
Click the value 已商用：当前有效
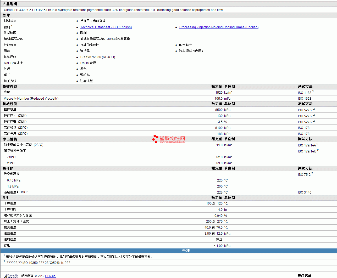click(93, 21)
